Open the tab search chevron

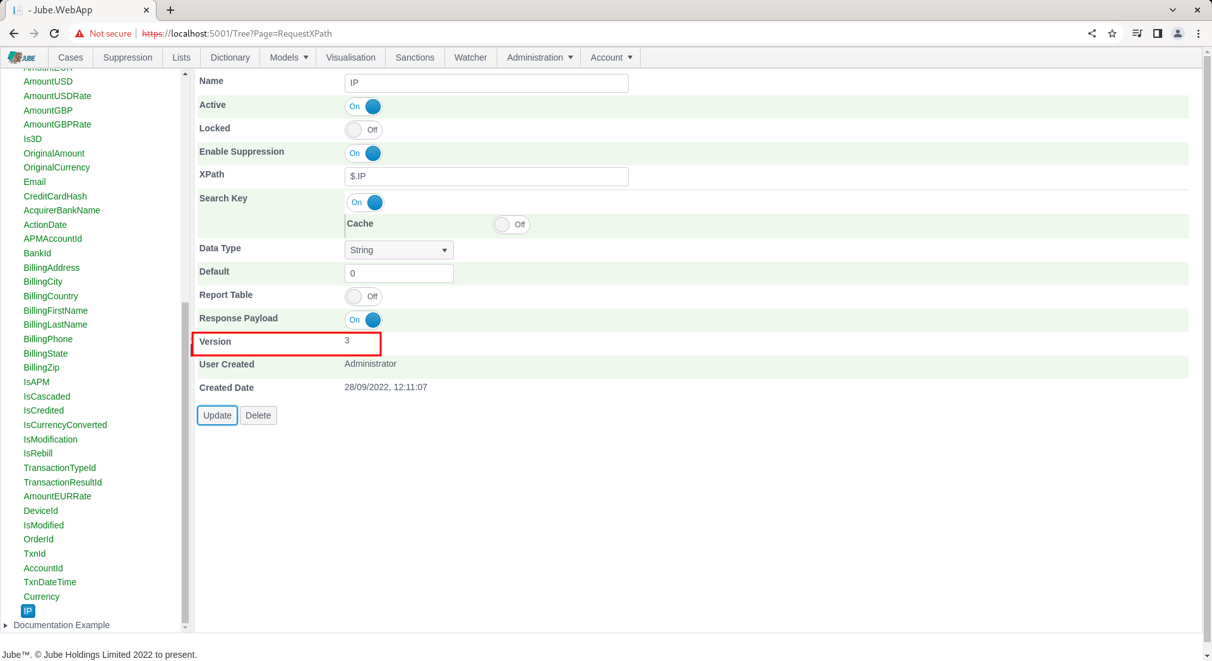pos(1173,10)
